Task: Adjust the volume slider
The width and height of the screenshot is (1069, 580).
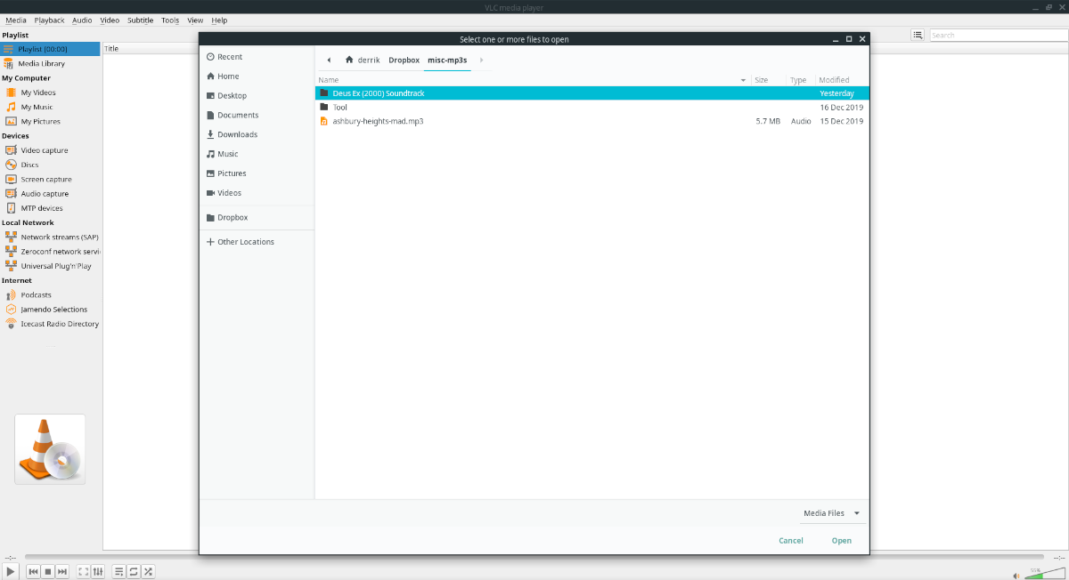Action: coord(1042,574)
